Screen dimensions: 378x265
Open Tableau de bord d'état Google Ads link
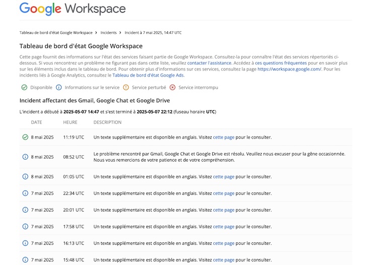tap(148, 75)
